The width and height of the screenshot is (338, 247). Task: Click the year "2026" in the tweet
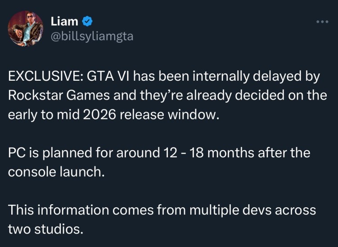[99, 114]
